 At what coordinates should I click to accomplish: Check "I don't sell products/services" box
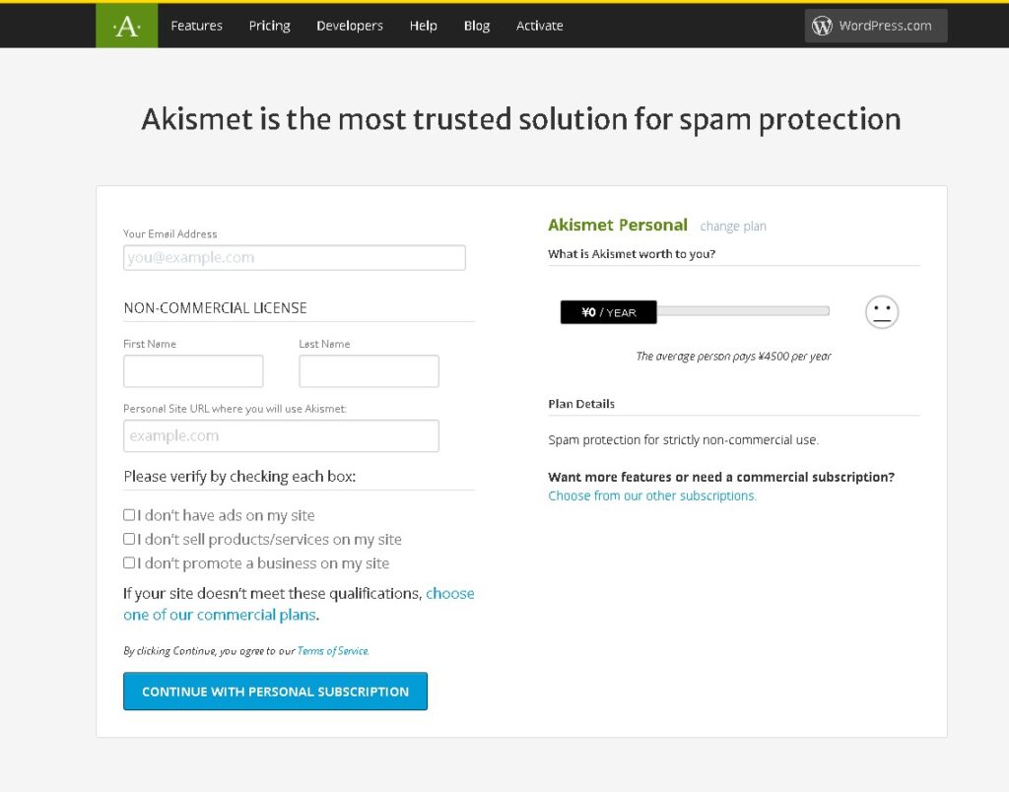[129, 539]
